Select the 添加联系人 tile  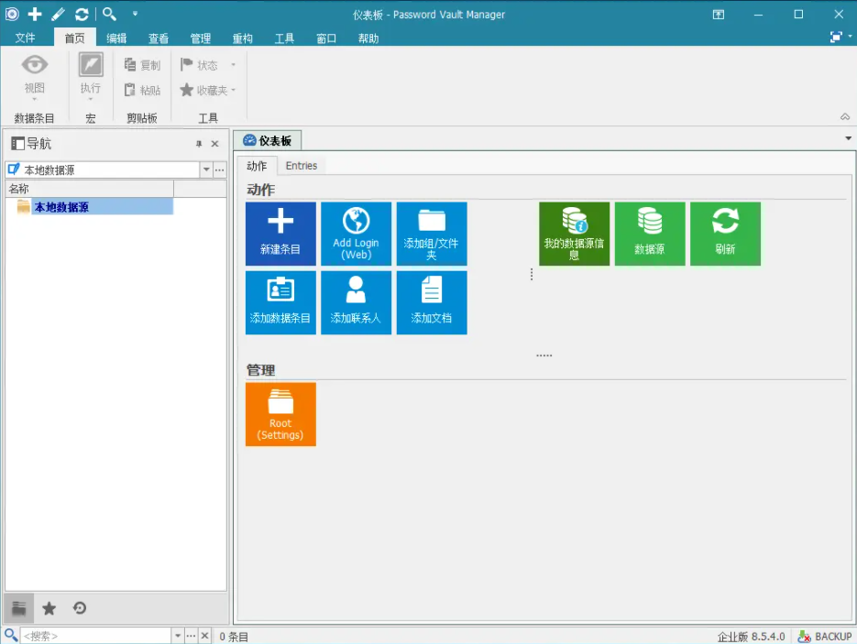pyautogui.click(x=356, y=302)
